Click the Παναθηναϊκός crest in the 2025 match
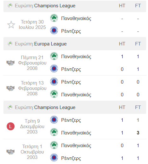This screenshot has width=148, height=164. [x=54, y=18]
